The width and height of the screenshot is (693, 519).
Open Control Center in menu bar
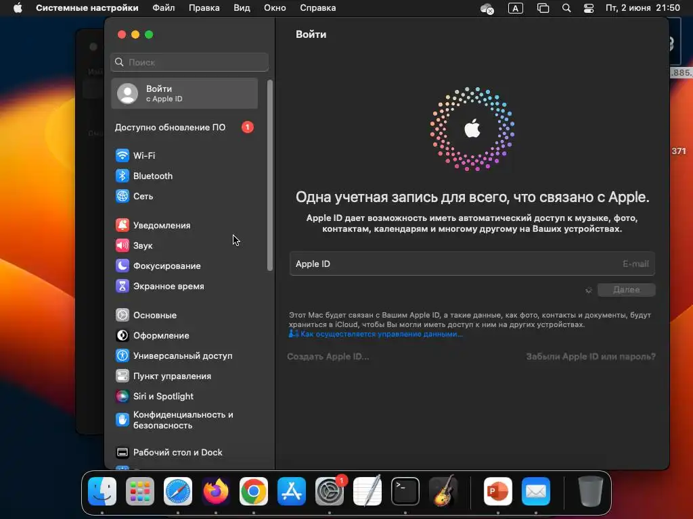tap(589, 8)
